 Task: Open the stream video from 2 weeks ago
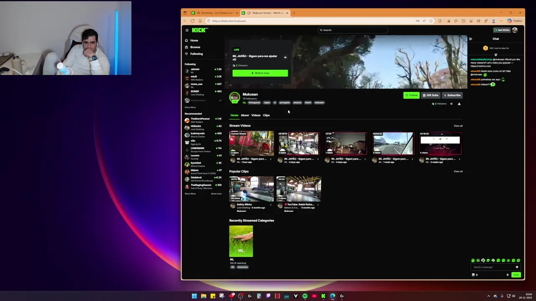(441, 143)
